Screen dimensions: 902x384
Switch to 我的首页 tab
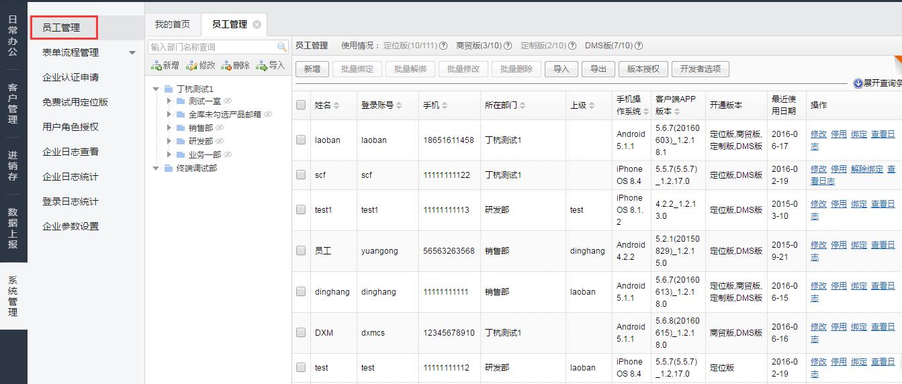click(173, 25)
